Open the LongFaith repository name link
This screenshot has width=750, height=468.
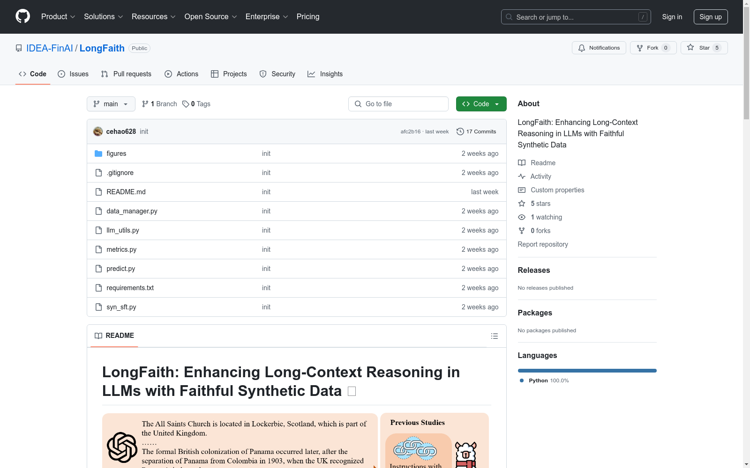[102, 48]
